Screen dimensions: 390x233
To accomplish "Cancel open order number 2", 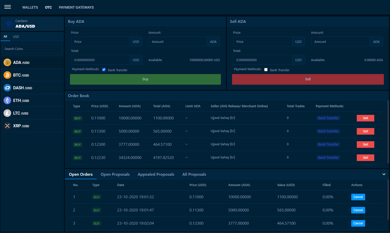I will [x=358, y=210].
